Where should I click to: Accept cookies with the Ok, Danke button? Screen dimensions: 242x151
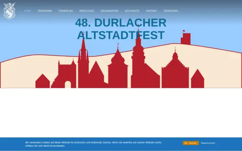pyautogui.click(x=191, y=143)
